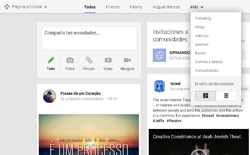Open Israel profile avatar
The width and height of the screenshot is (250, 155).
pyautogui.click(x=159, y=86)
